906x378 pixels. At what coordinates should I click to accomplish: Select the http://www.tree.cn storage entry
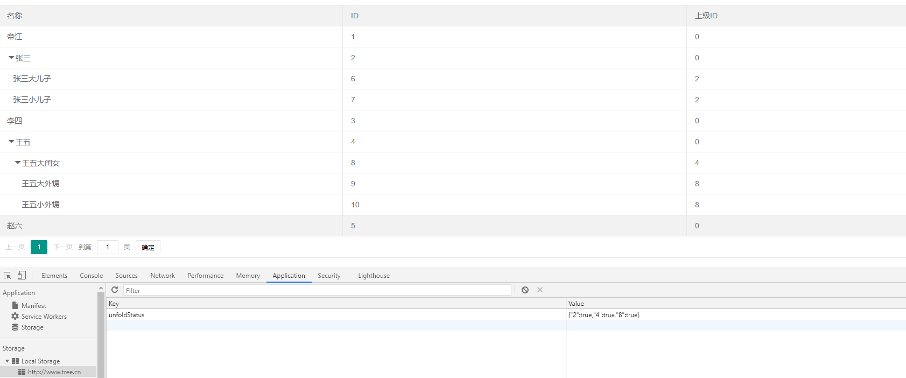(54, 372)
